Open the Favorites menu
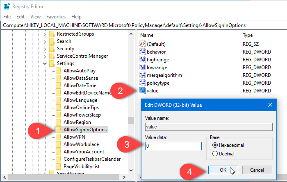The image size is (287, 182). [56, 17]
